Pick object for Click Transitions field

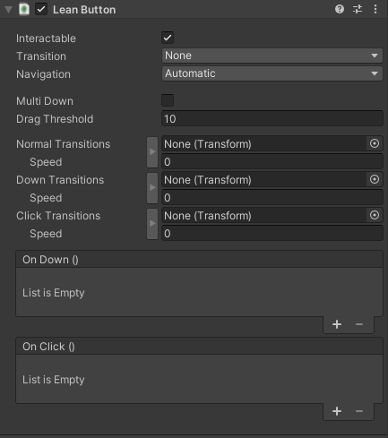375,215
